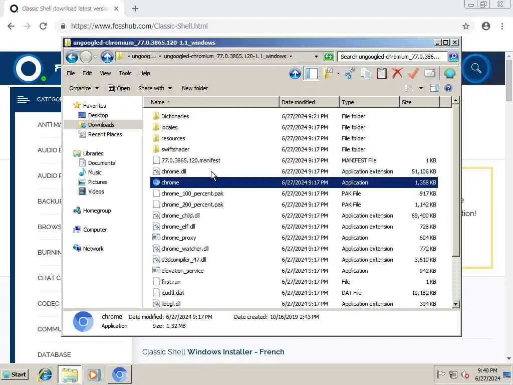Click the Windows Start button
Screen dimensions: 513x385
point(15,374)
